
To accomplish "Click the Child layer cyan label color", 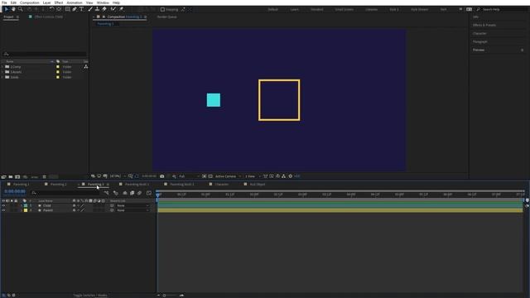I will coord(26,205).
